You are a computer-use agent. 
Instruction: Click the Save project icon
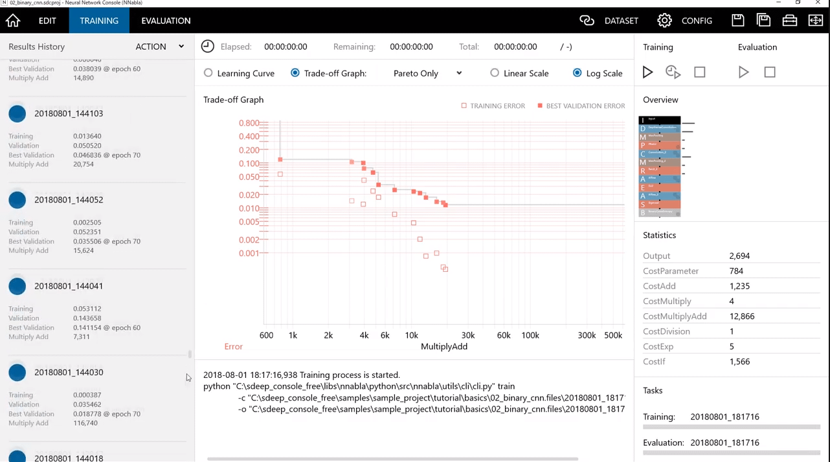[x=737, y=21]
